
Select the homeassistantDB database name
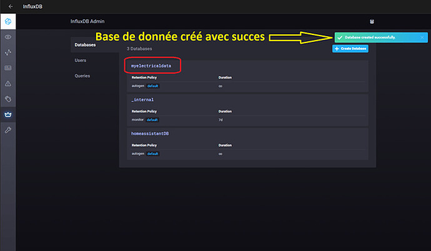pos(150,134)
